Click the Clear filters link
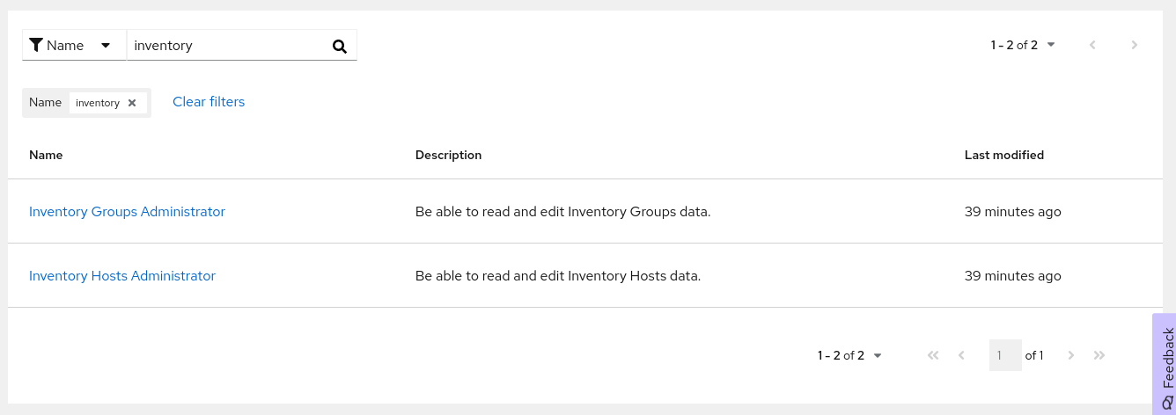This screenshot has width=1176, height=415. point(209,102)
